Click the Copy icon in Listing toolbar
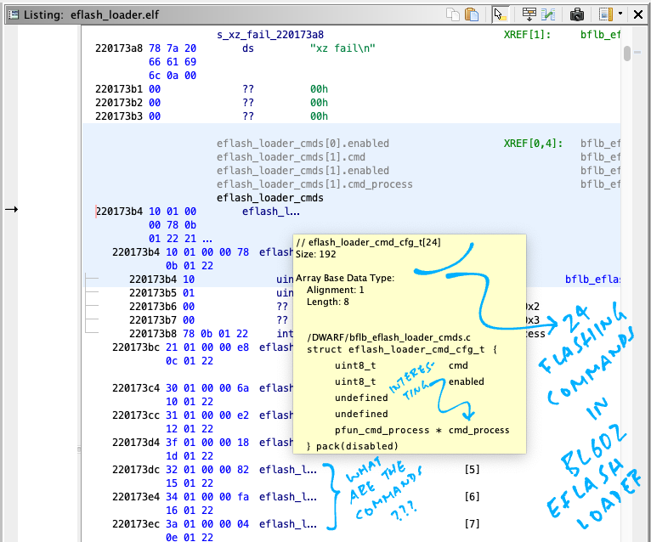The height and width of the screenshot is (542, 651). pos(452,14)
